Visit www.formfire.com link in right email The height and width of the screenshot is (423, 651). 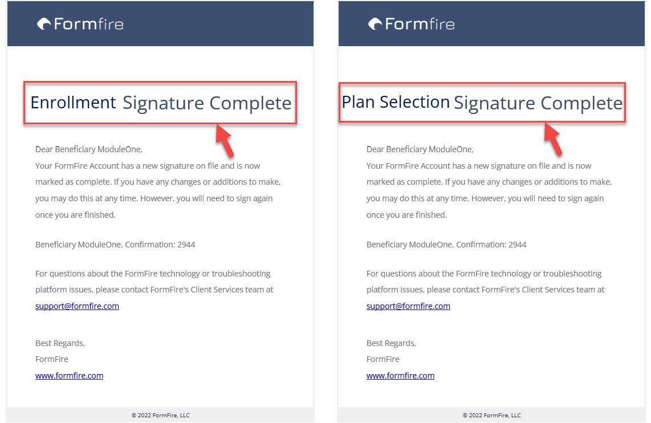coord(400,376)
